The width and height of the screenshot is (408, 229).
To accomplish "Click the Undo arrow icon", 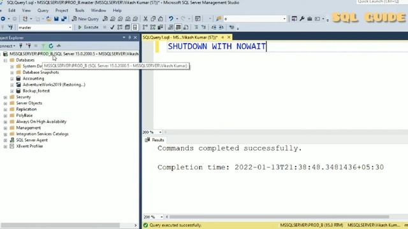I will (x=171, y=18).
